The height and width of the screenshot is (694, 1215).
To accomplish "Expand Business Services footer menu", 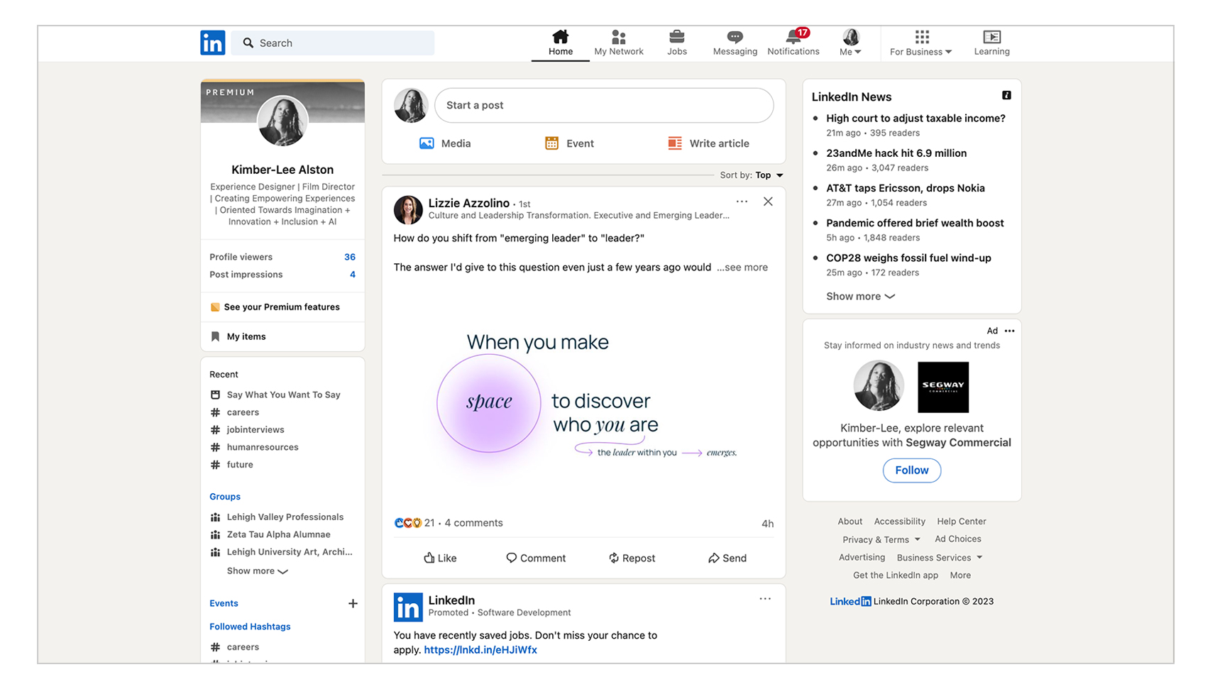I will coord(940,558).
